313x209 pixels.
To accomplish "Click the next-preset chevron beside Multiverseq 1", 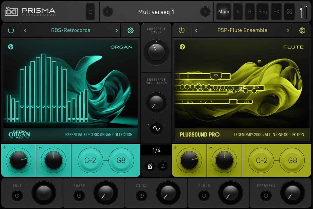I will [205, 11].
